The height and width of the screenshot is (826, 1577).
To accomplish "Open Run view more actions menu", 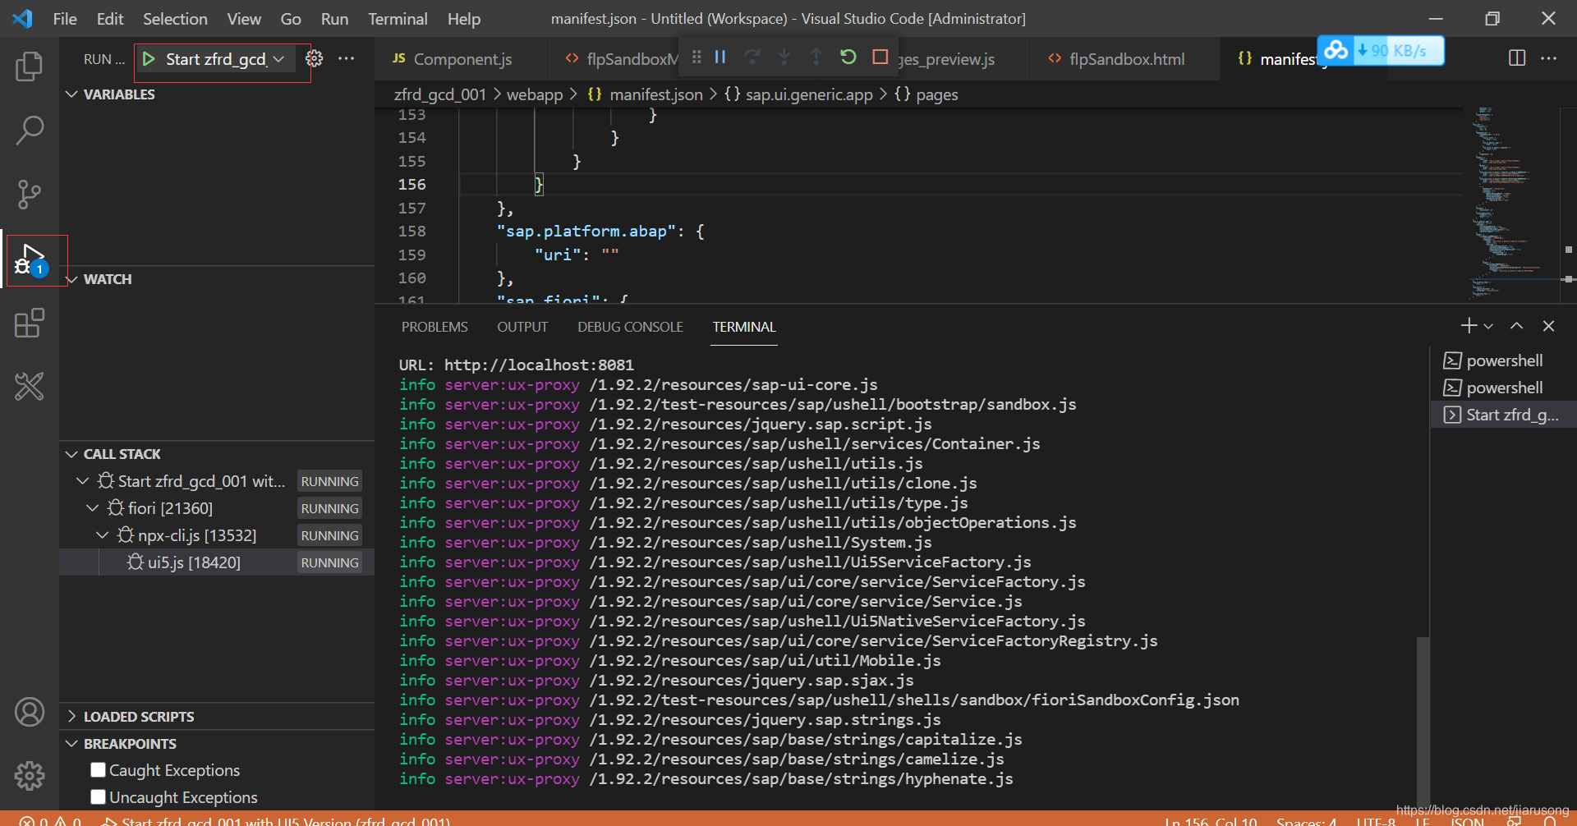I will [x=347, y=58].
